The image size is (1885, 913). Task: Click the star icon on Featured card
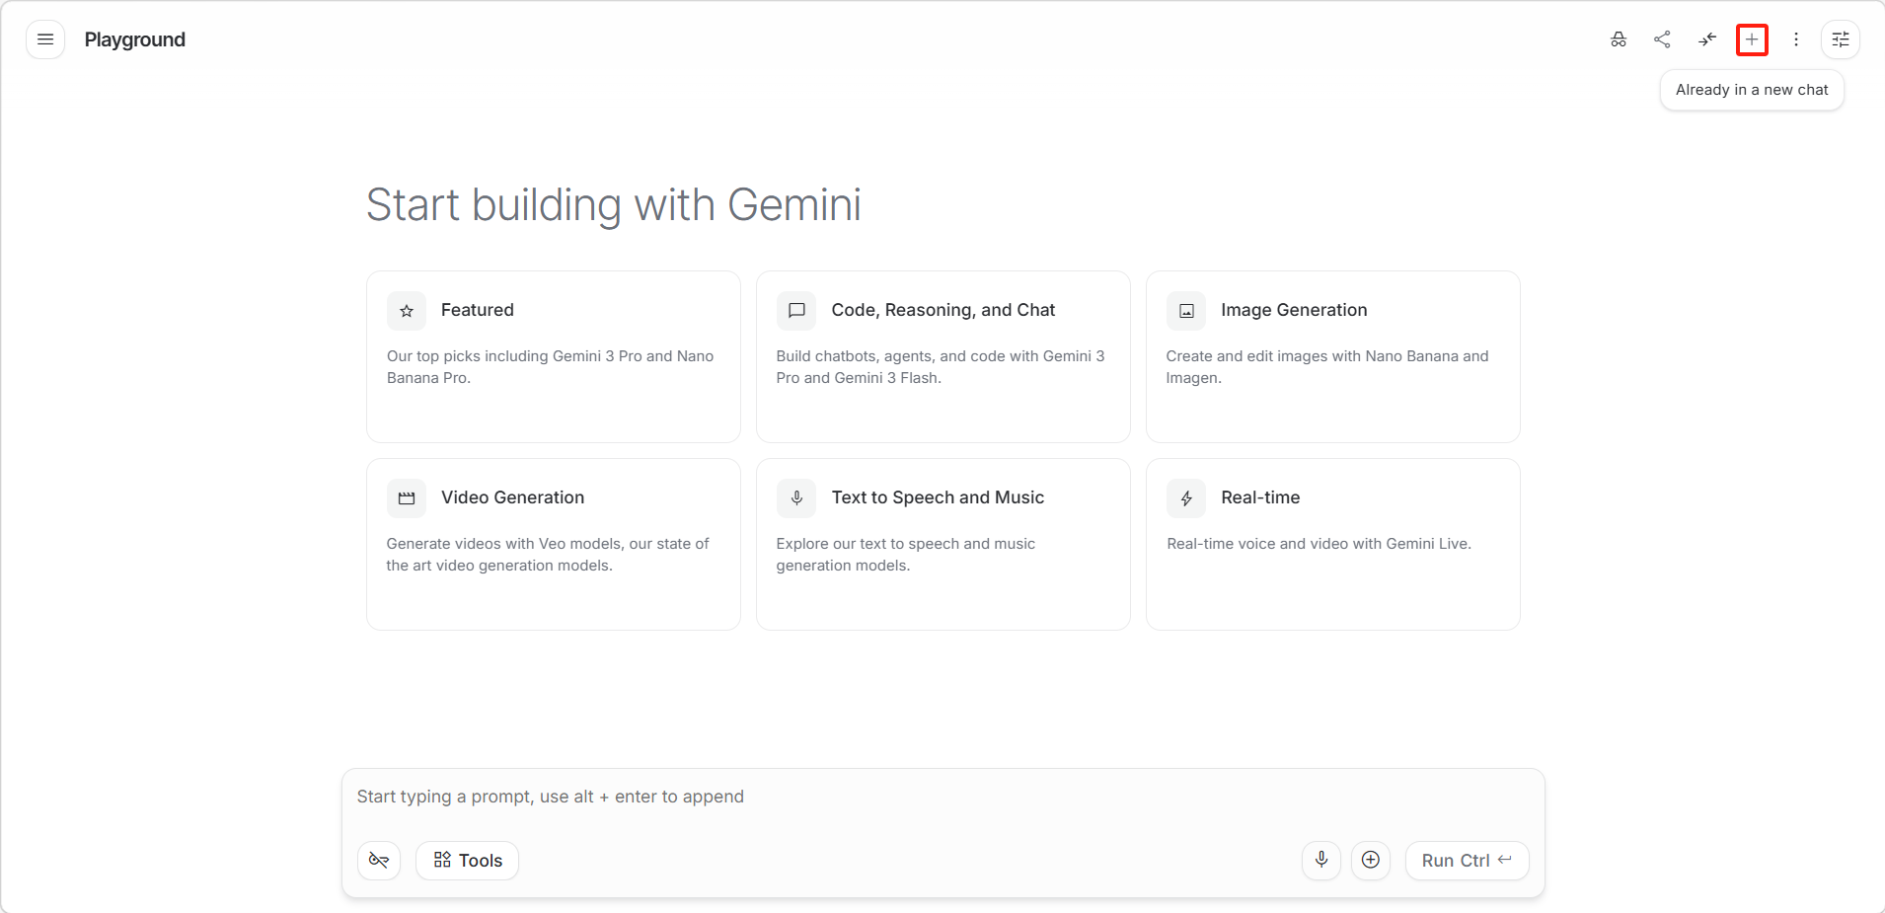point(407,311)
